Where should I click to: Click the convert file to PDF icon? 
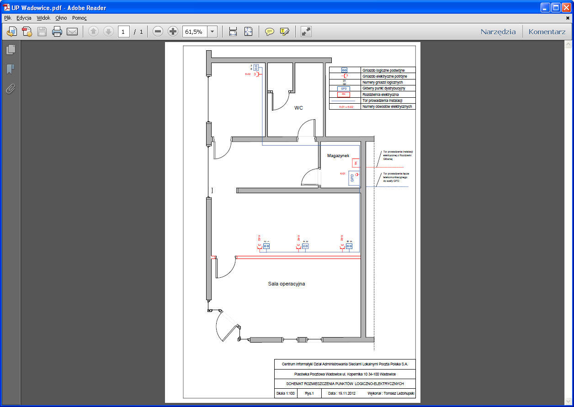[27, 32]
